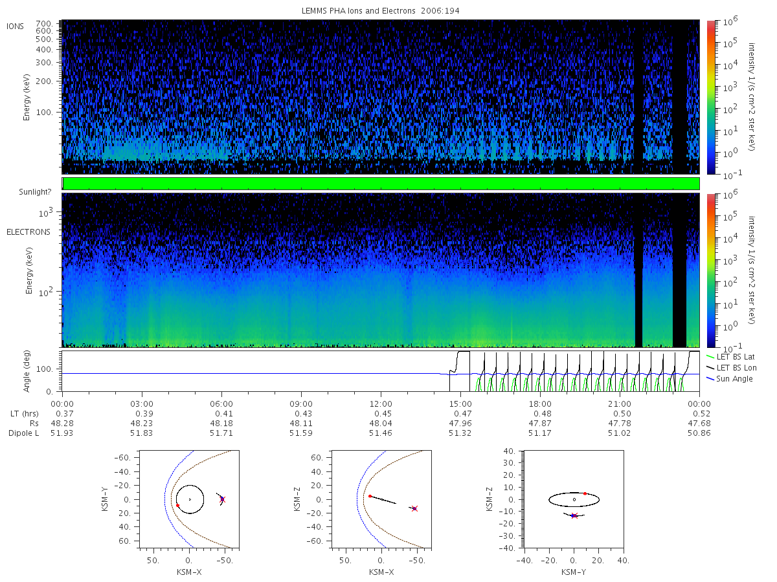
Task: Click the electrons 'Energy (keV)' axis label
Action: (28, 271)
